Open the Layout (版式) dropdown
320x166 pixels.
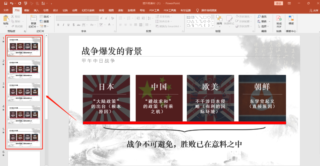coord(45,17)
